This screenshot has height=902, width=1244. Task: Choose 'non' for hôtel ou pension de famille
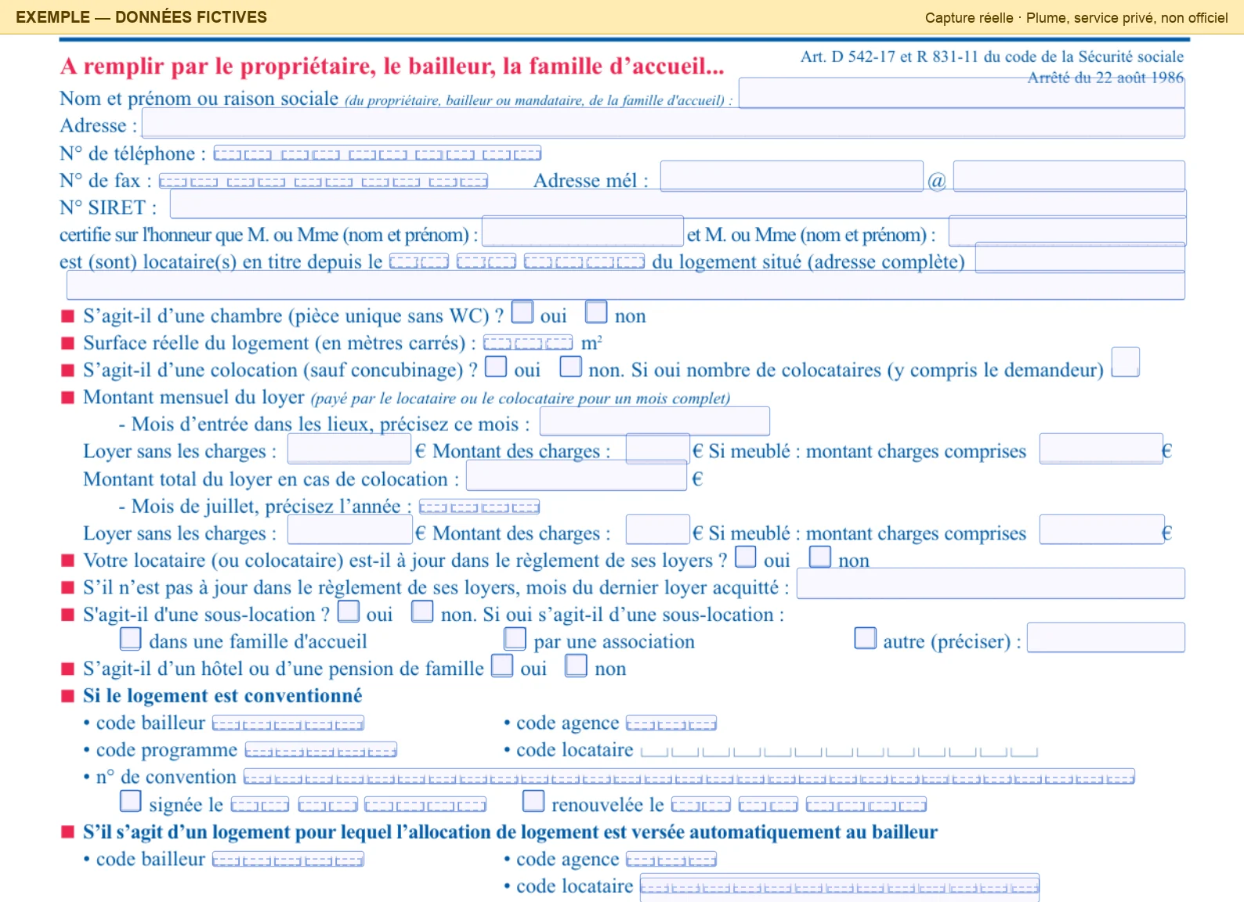(x=577, y=666)
